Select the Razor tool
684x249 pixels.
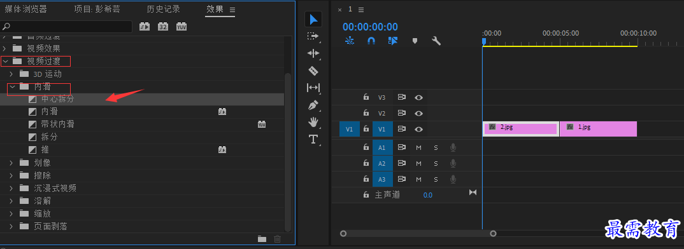pos(313,71)
